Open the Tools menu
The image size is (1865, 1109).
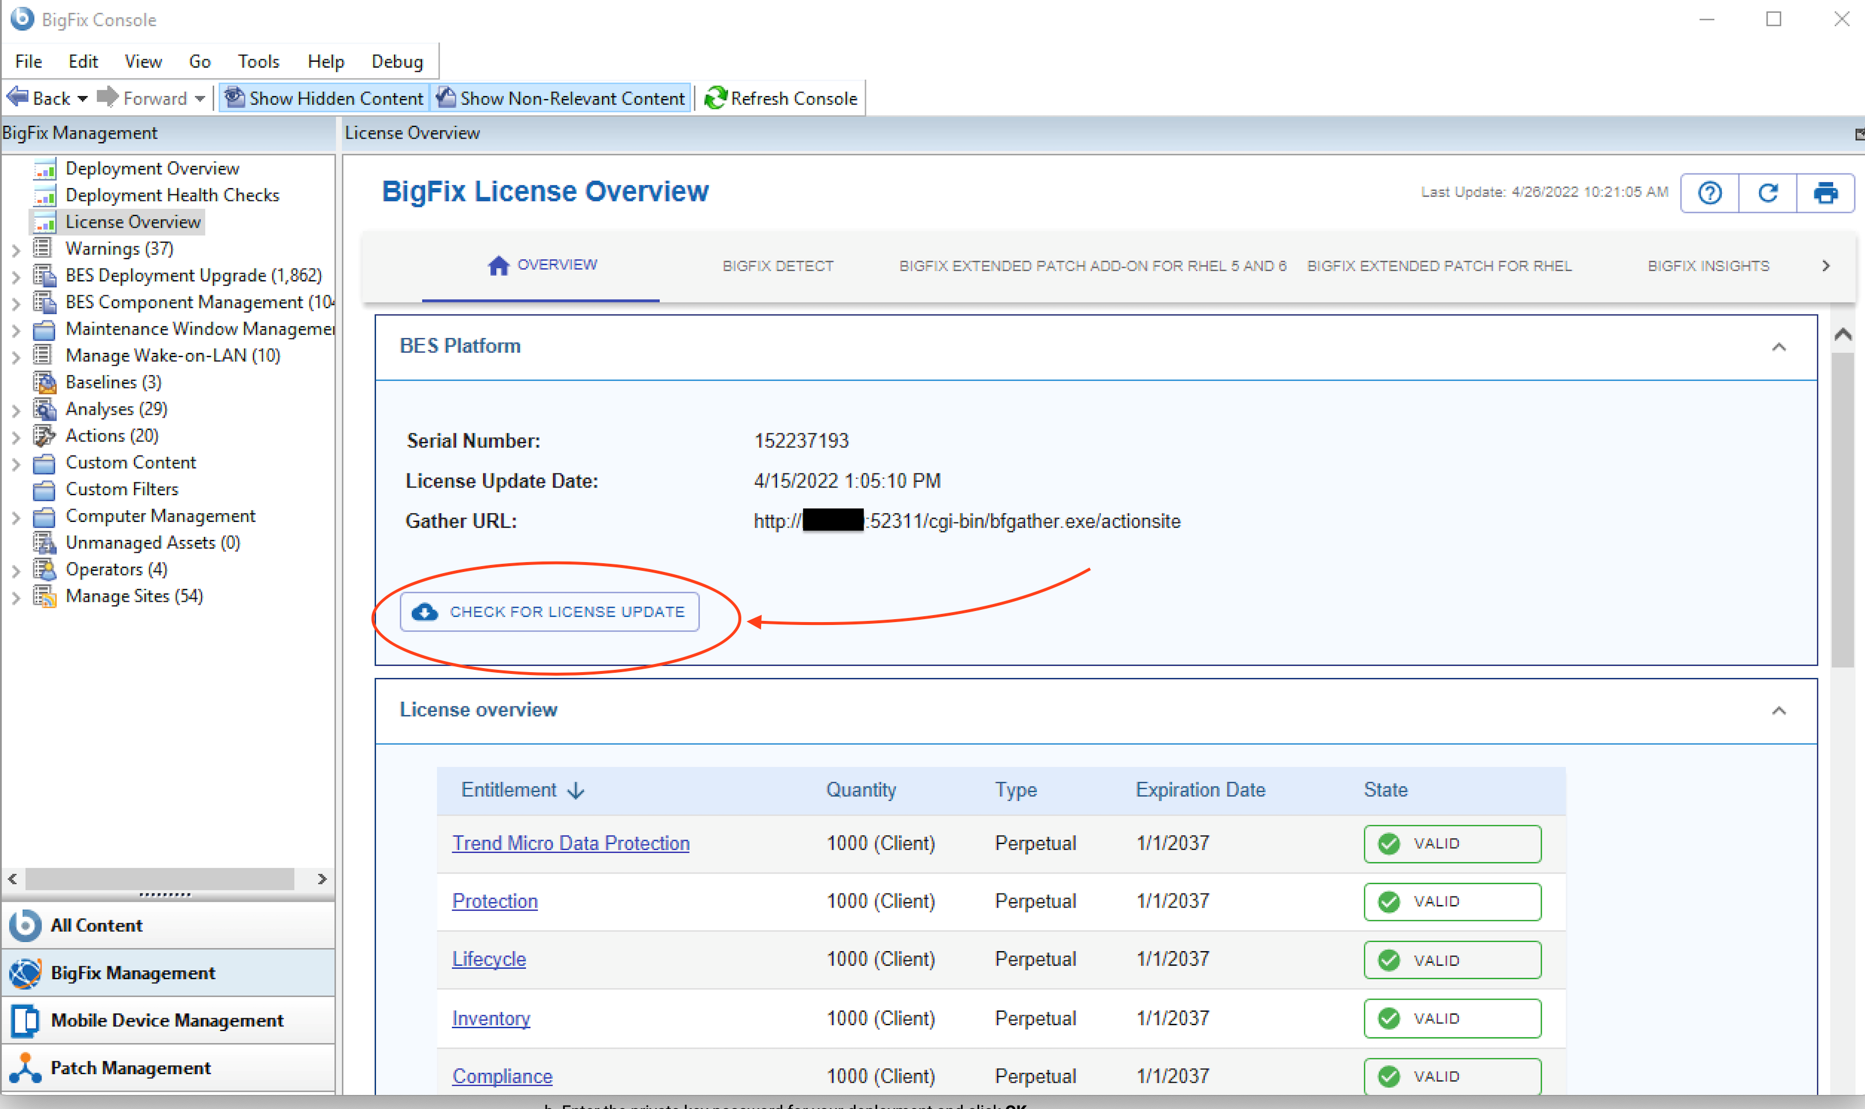[x=258, y=61]
